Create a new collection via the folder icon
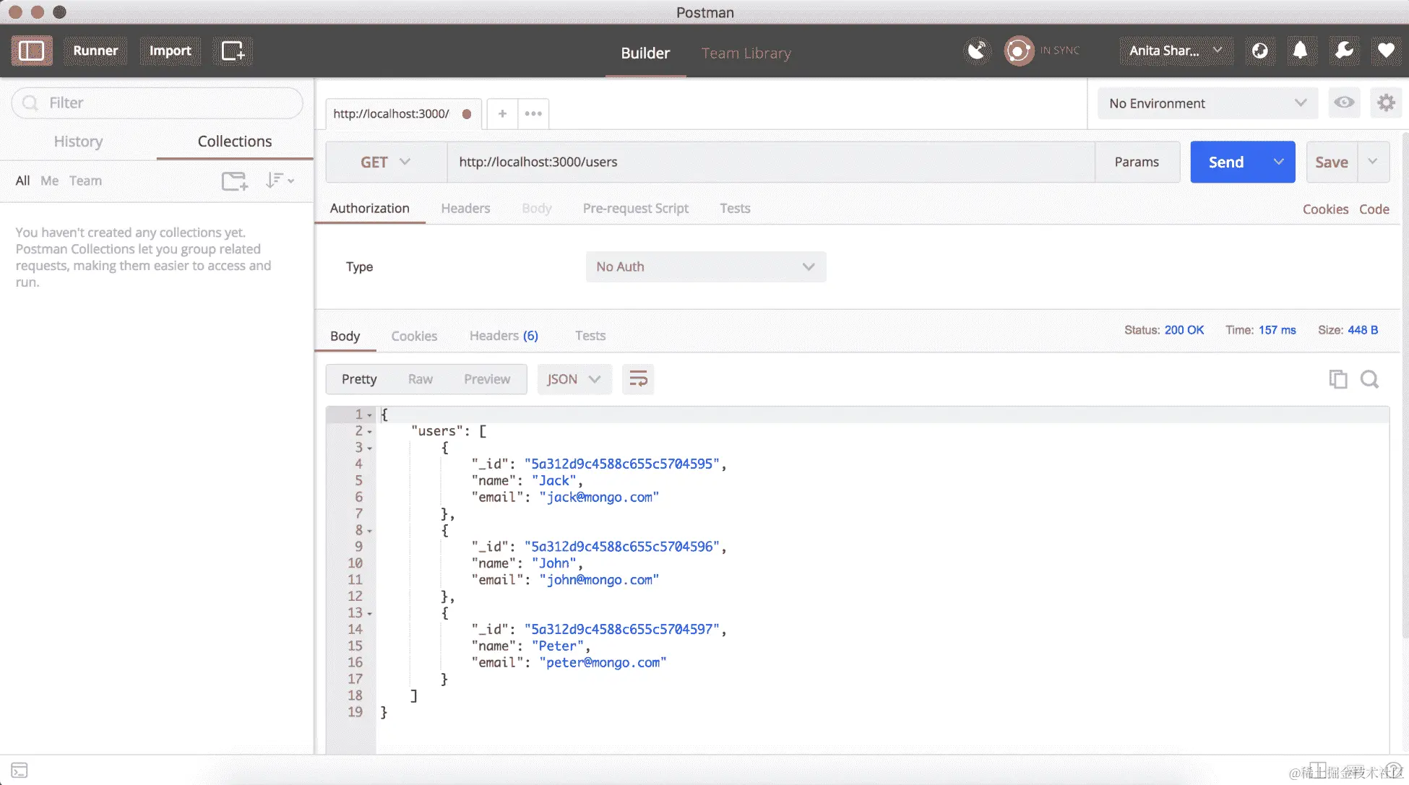1409x785 pixels. click(x=234, y=181)
